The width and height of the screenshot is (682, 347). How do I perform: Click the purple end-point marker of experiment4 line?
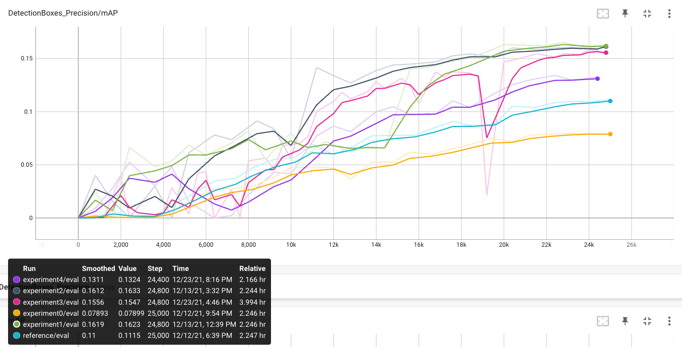597,79
